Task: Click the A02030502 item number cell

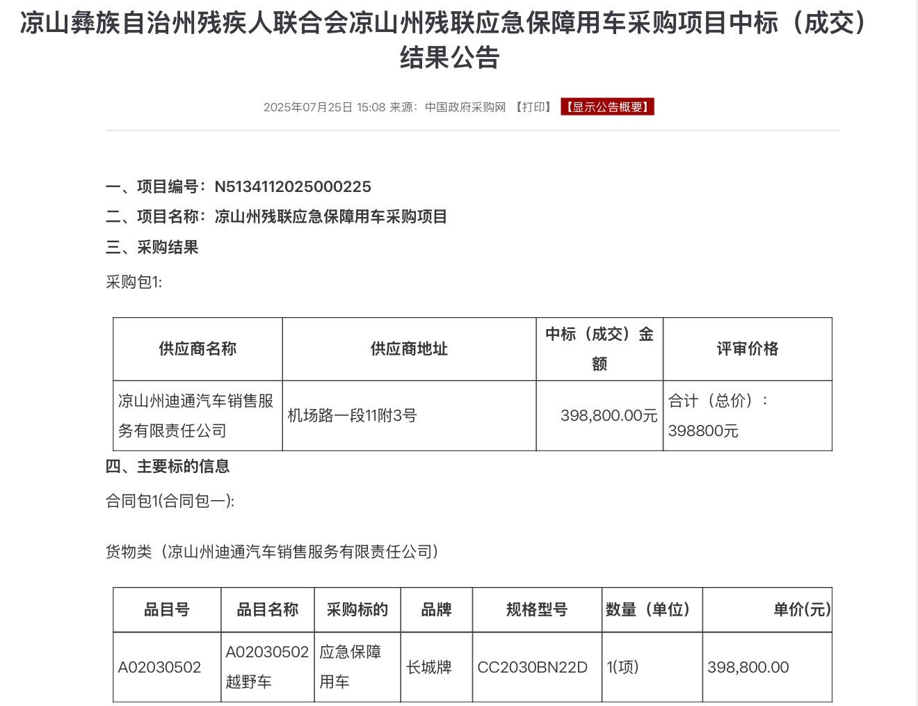Action: pos(167,667)
